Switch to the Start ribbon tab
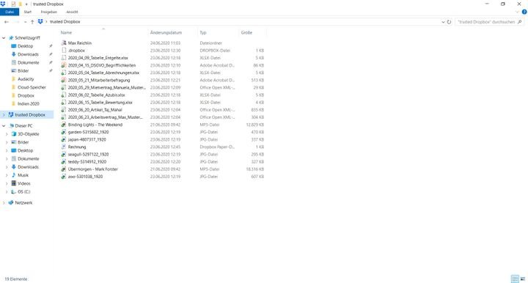528x283 pixels. (28, 12)
